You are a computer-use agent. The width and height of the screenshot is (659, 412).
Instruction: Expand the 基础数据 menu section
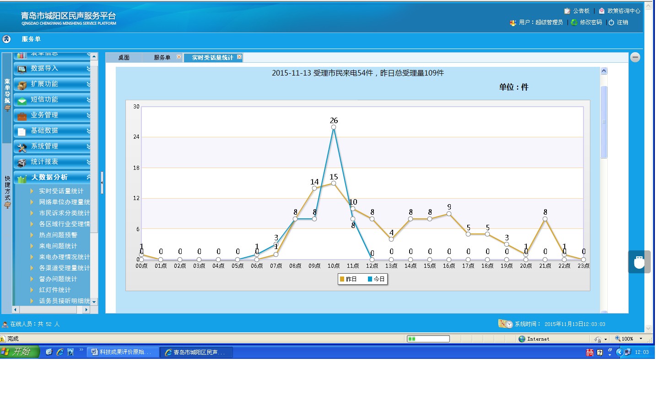[52, 131]
